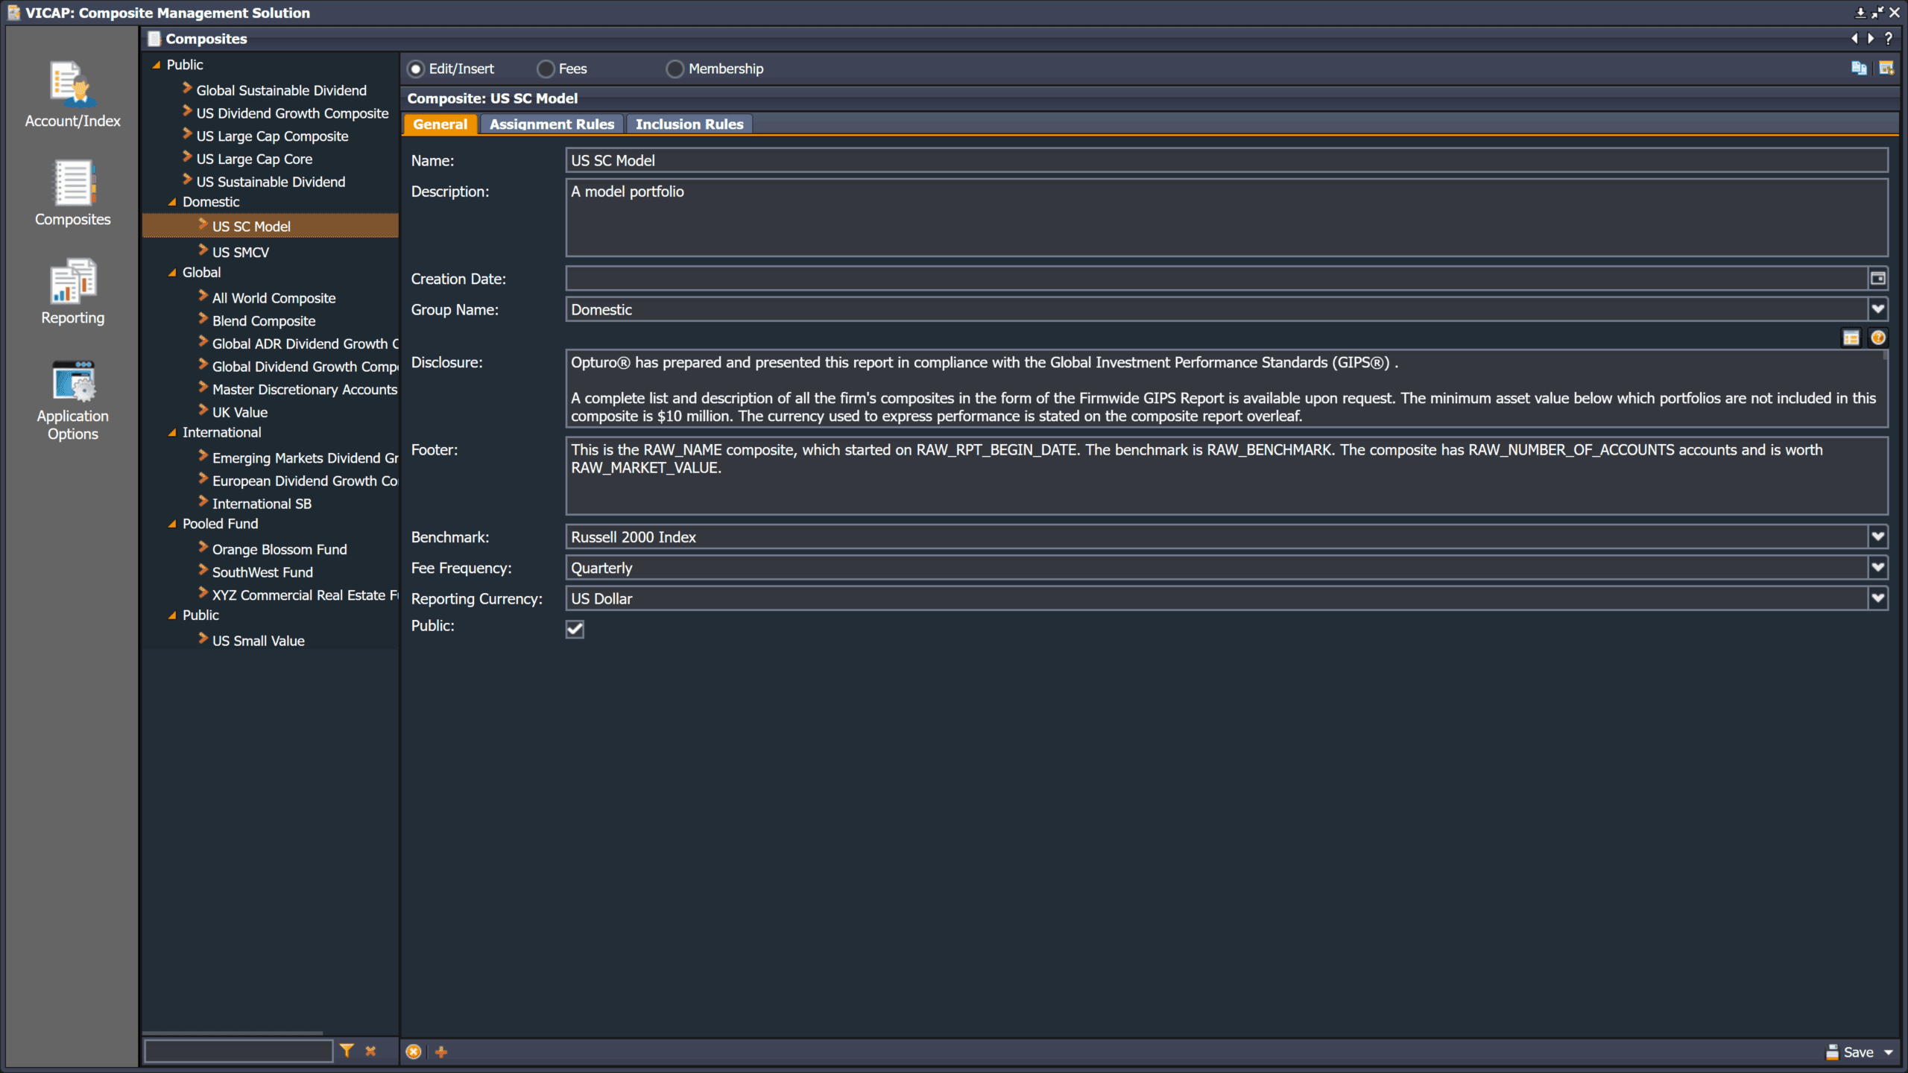Viewport: 1908px width, 1073px height.
Task: Select the Membership radio button
Action: 675,69
